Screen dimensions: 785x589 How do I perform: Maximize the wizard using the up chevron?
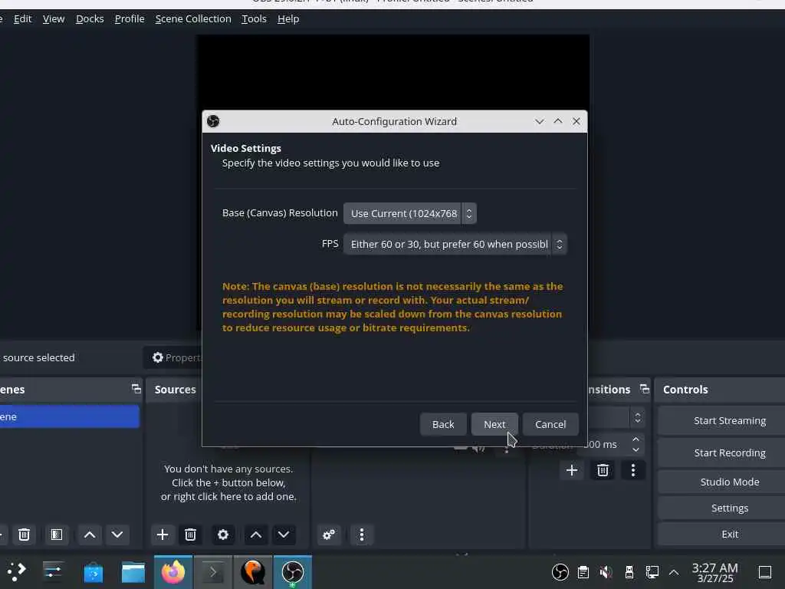tap(558, 121)
